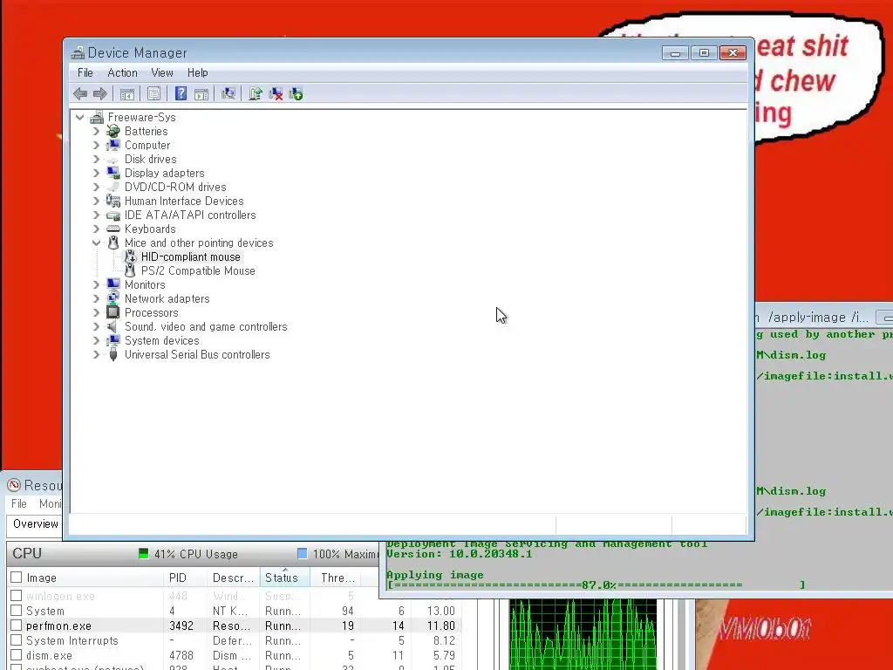Collapse the Freeware-Sys root node
The image size is (893, 670).
tap(79, 118)
